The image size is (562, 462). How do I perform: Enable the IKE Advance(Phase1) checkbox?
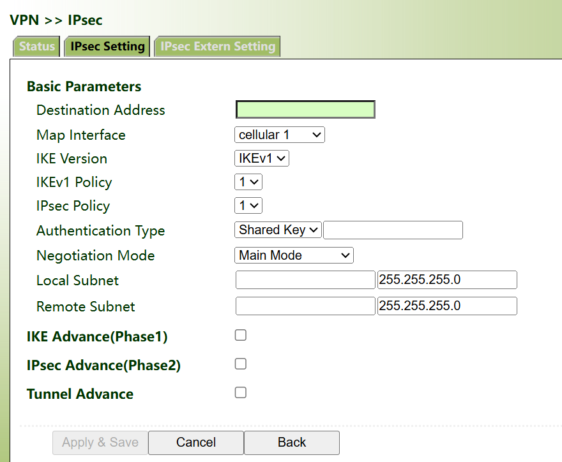[241, 335]
